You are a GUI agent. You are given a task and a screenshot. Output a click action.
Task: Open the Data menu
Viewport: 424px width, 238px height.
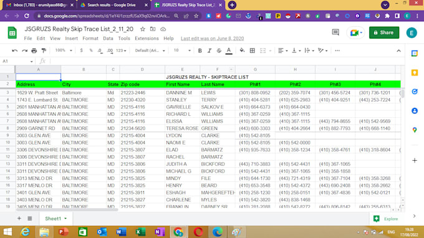[x=108, y=39]
